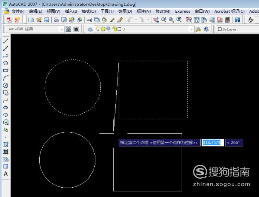Click the Help question mark icon
259x197 pixels.
[237, 20]
